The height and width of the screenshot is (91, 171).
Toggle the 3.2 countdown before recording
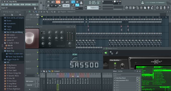pyautogui.click(x=58, y=2)
